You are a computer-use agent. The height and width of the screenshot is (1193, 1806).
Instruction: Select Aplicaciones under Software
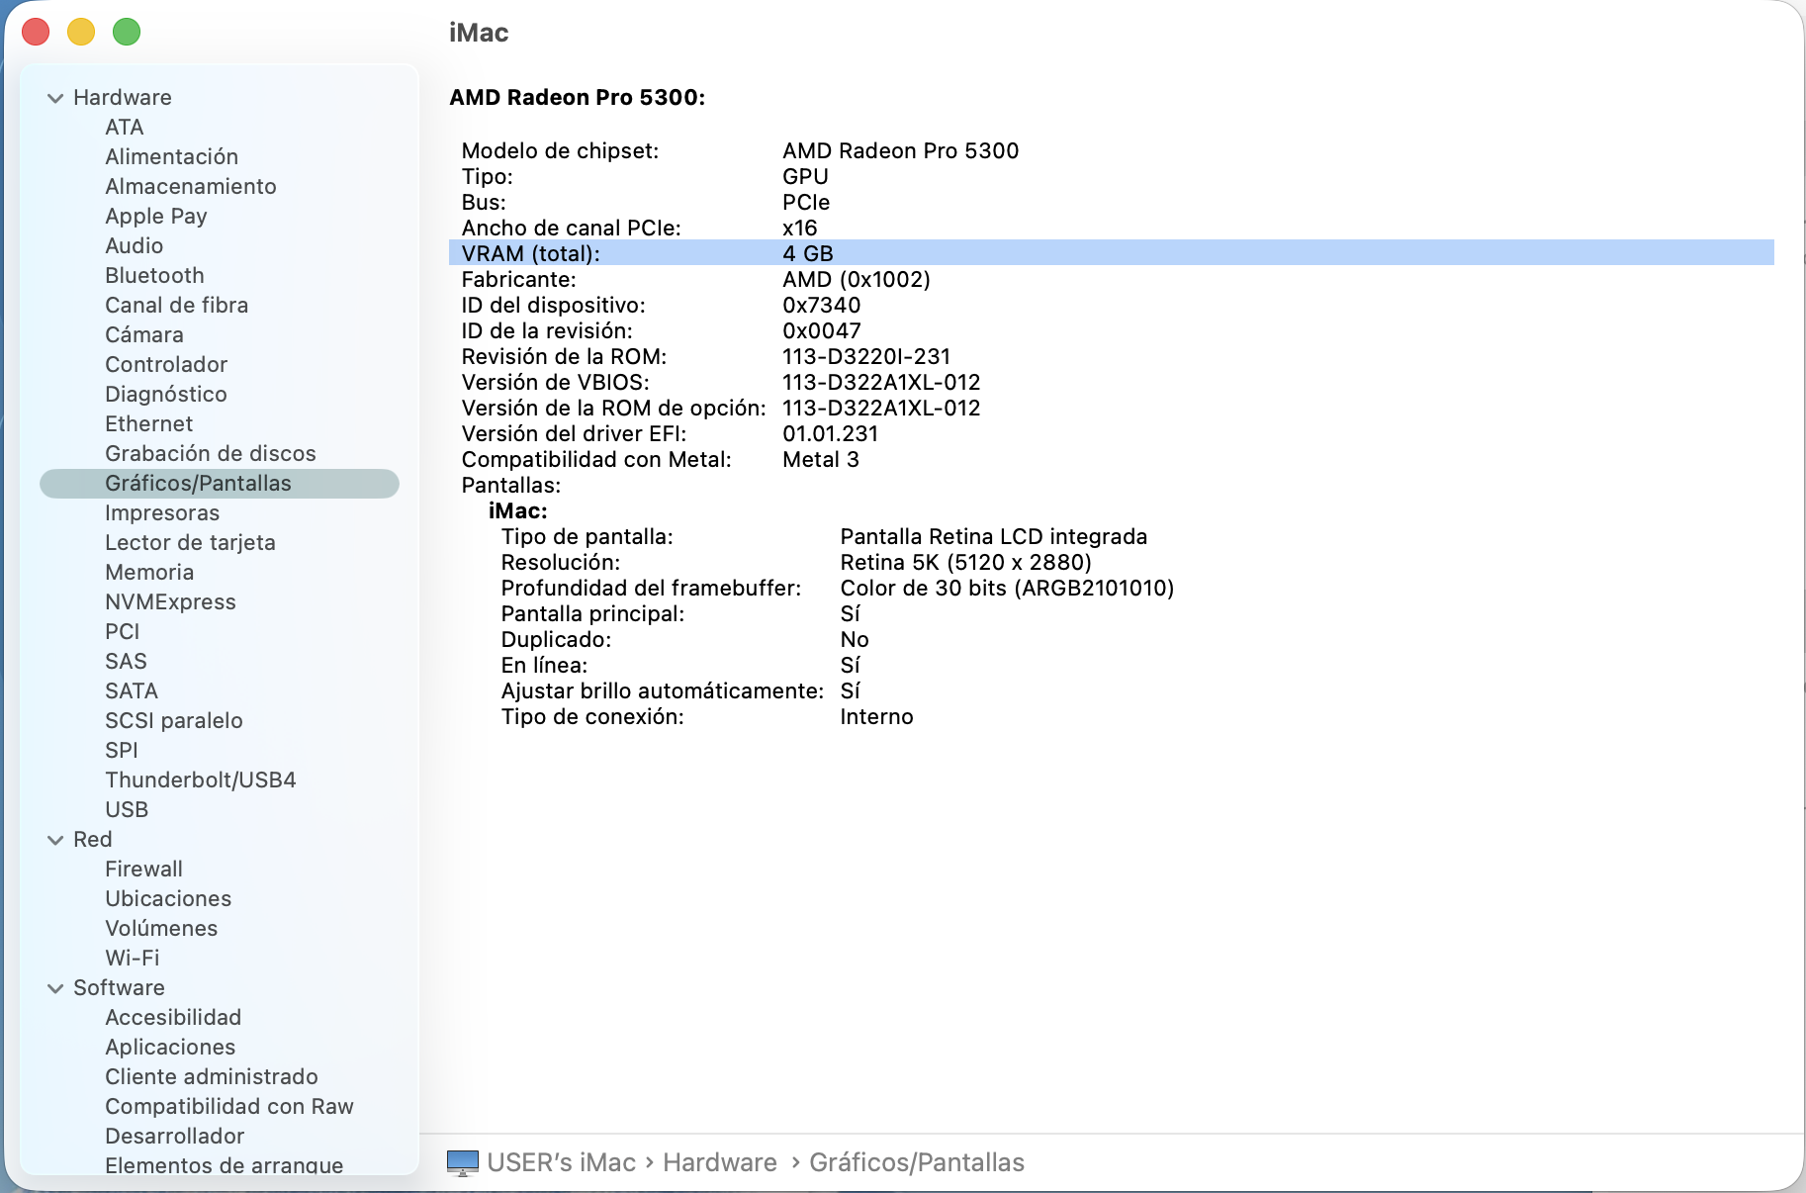(x=170, y=1048)
